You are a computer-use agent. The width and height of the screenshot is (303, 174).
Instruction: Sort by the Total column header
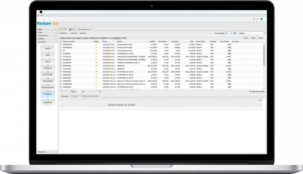(x=191, y=41)
